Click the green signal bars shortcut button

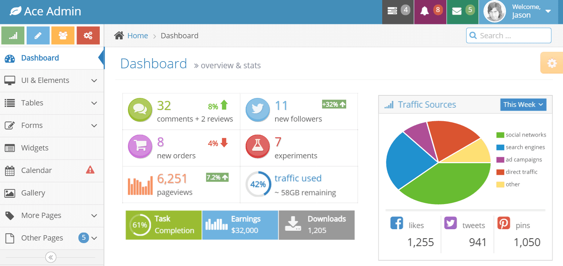point(13,36)
